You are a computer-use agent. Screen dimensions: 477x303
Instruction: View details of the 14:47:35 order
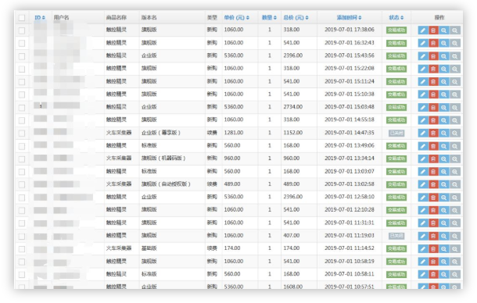tap(444, 133)
